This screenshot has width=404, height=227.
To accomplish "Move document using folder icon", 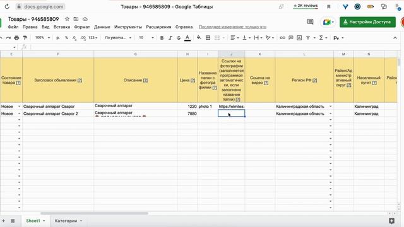I will (x=76, y=19).
